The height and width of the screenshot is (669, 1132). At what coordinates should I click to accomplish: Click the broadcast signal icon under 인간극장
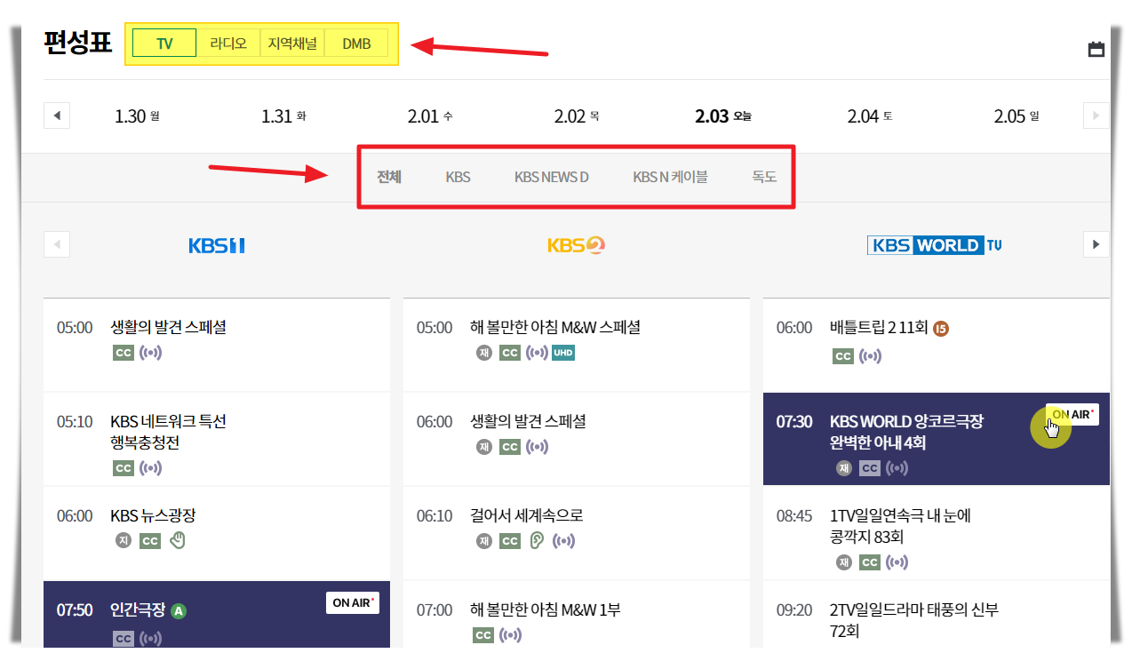point(151,638)
